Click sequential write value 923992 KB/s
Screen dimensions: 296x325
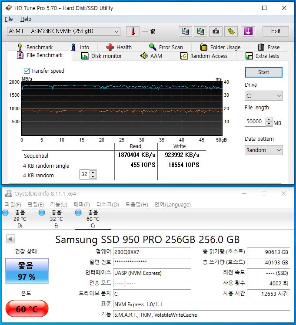(182, 155)
